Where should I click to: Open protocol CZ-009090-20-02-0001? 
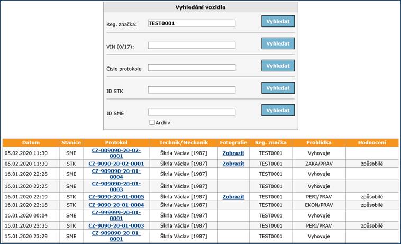pyautogui.click(x=116, y=153)
